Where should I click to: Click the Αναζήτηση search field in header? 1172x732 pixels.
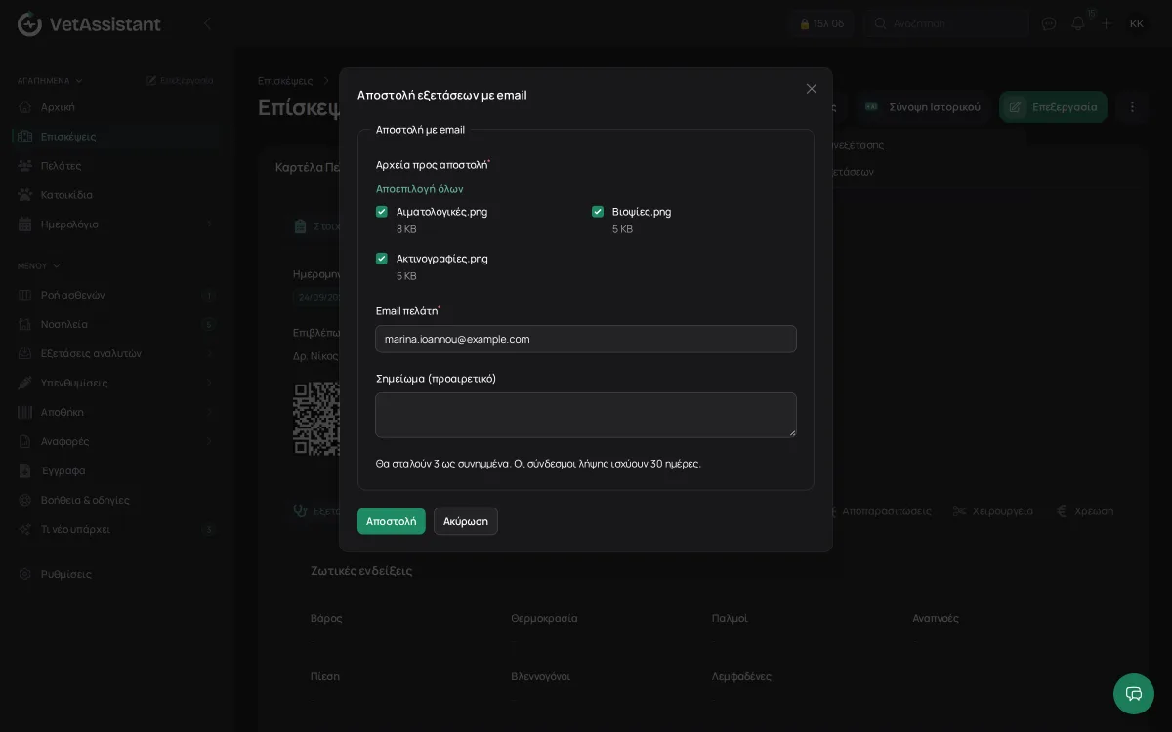click(946, 23)
